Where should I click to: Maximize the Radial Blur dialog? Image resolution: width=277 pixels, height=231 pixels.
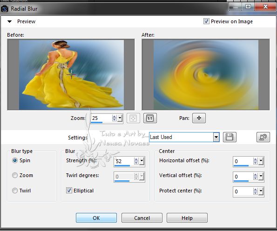[x=248, y=7]
